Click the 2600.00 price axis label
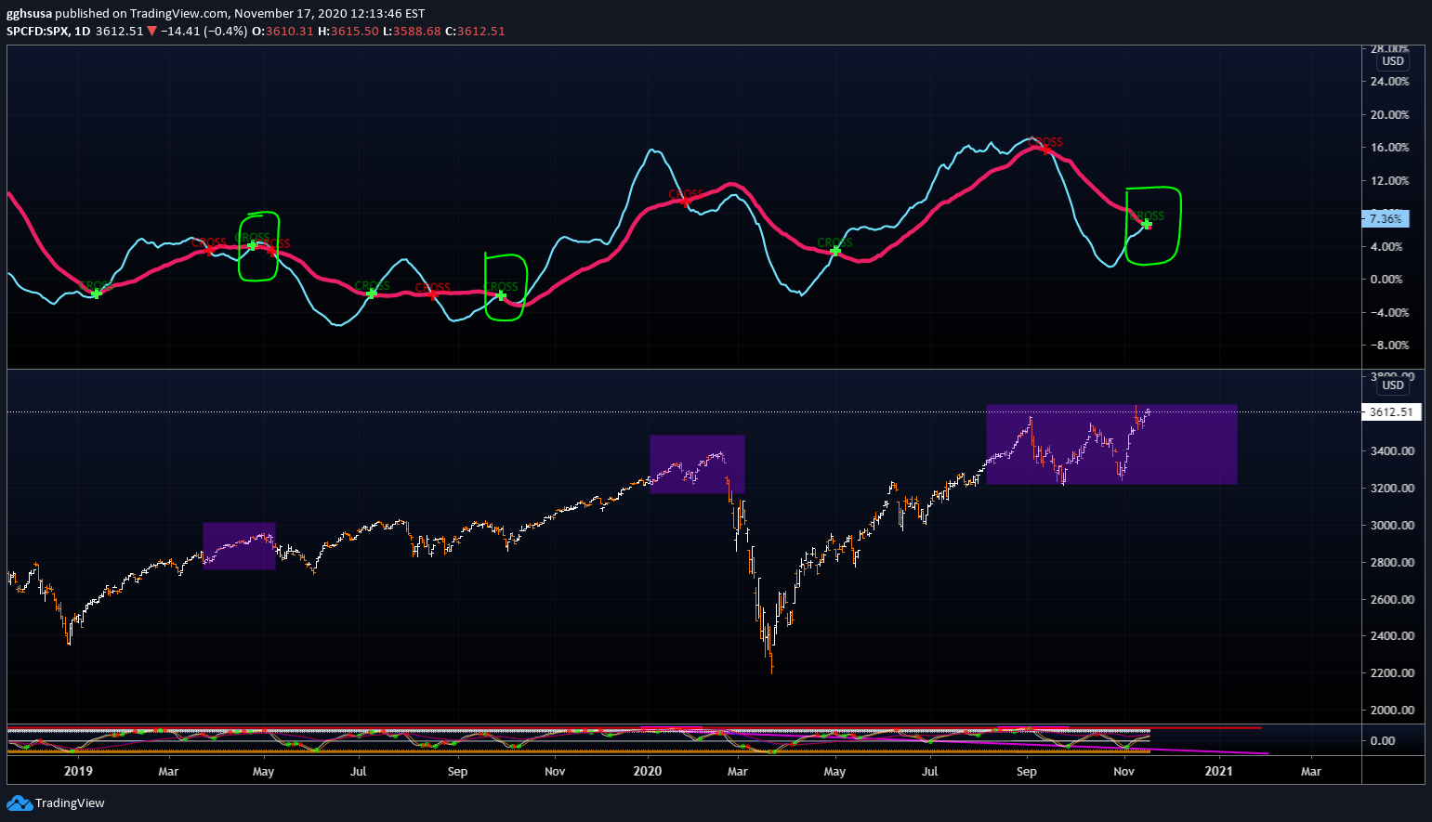Screen dimensions: 1432x822 tap(1392, 600)
